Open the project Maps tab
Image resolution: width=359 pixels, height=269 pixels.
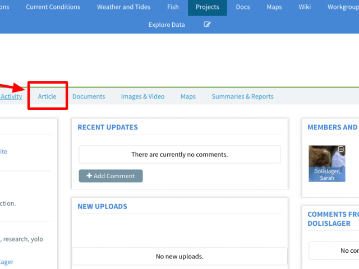click(188, 96)
